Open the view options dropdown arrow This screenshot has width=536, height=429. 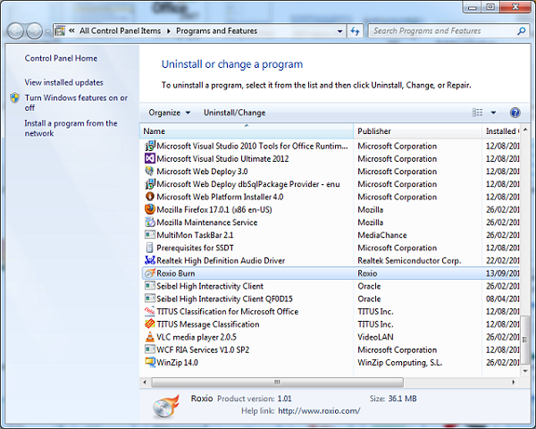point(493,113)
